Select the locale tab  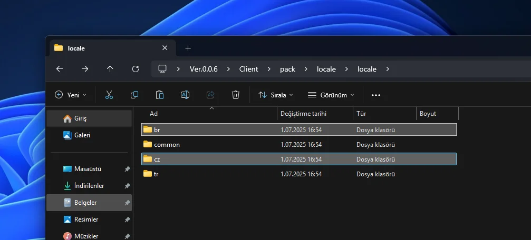click(x=113, y=48)
